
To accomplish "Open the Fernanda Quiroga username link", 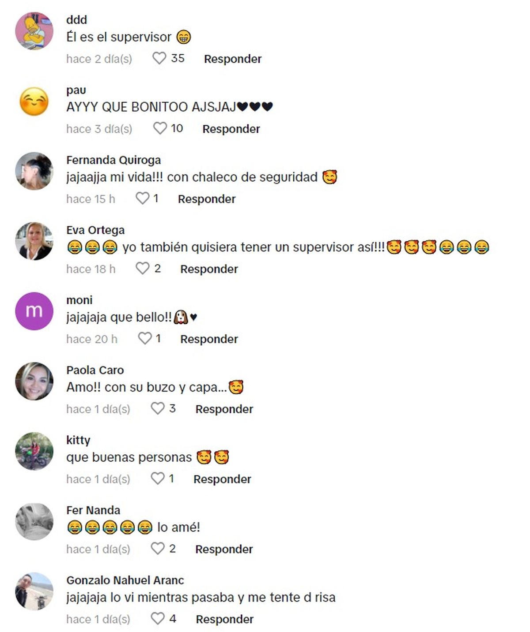I will pos(114,160).
